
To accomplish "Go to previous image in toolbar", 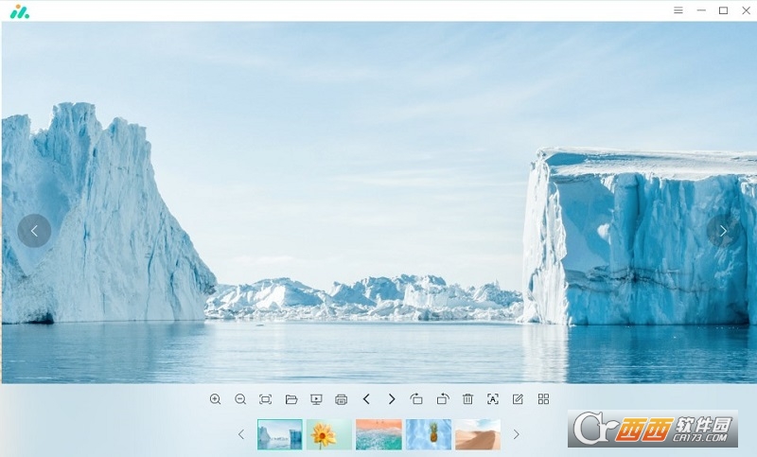I will pyautogui.click(x=366, y=399).
